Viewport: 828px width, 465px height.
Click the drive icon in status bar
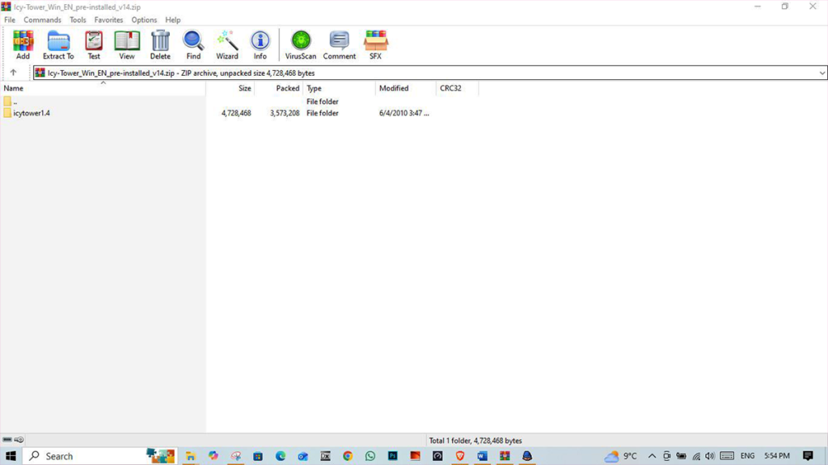(x=6, y=440)
